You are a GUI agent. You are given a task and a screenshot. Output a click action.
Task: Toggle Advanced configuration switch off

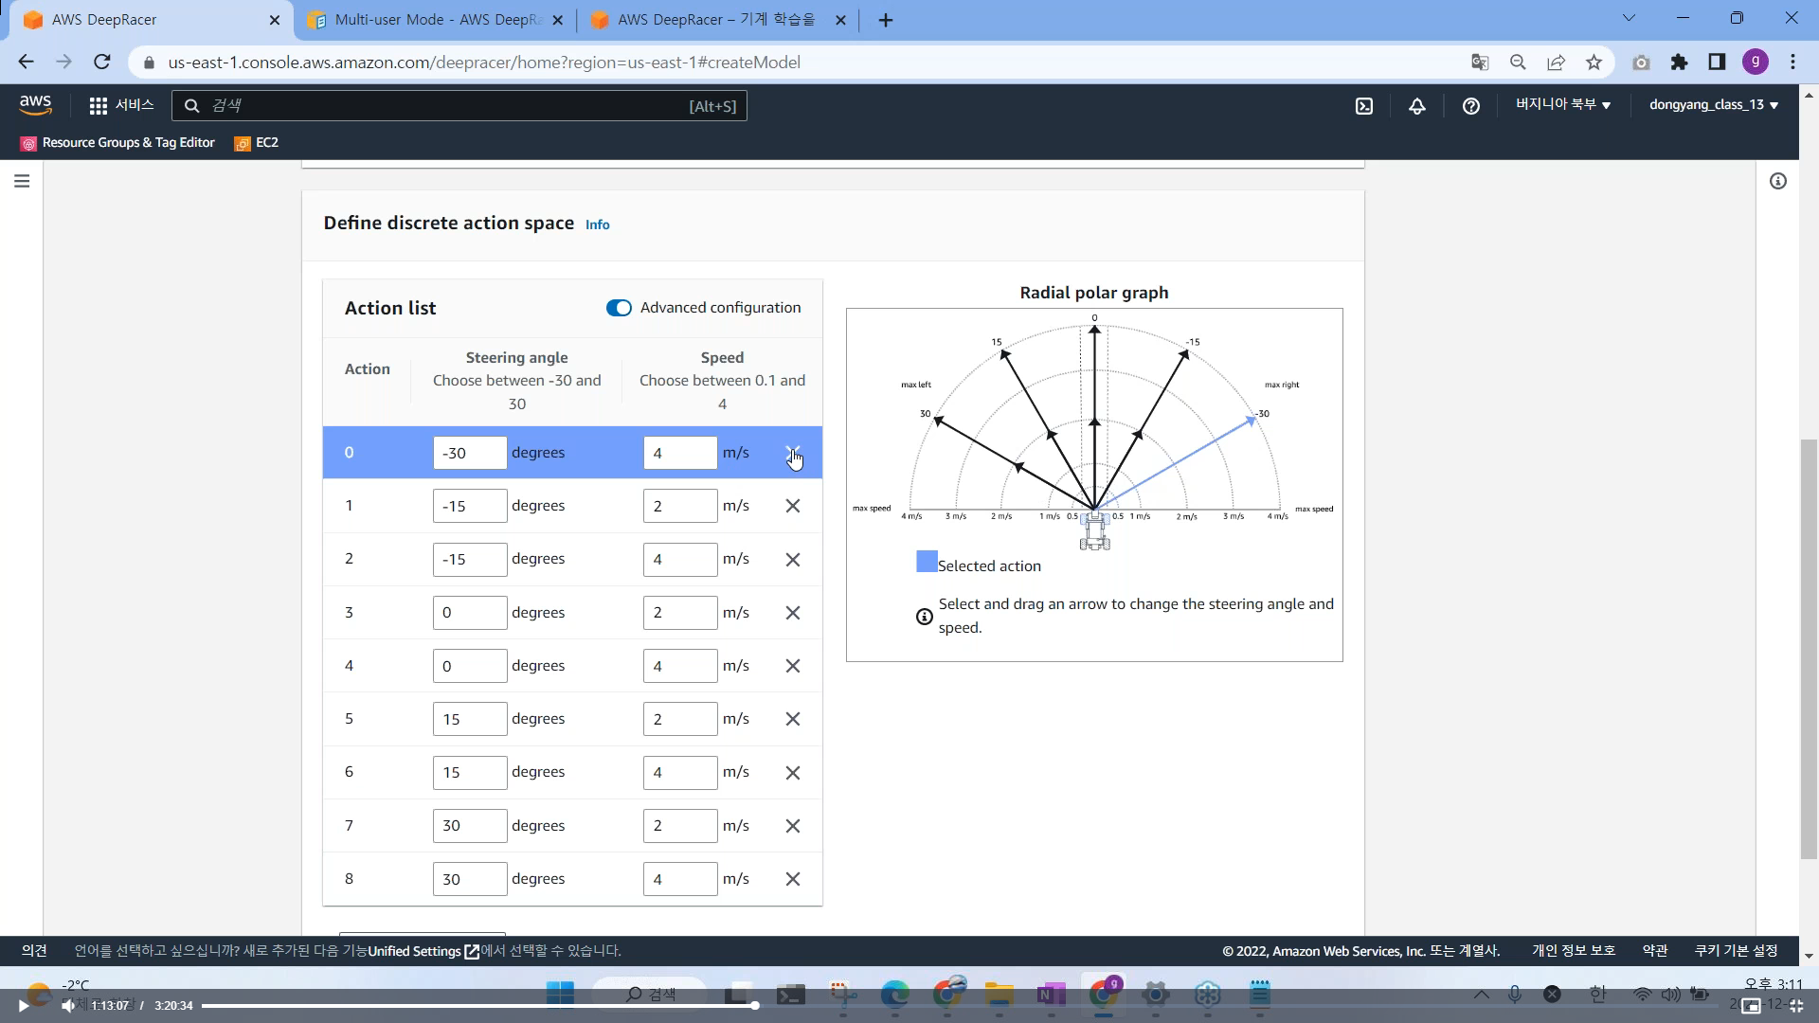coord(619,308)
